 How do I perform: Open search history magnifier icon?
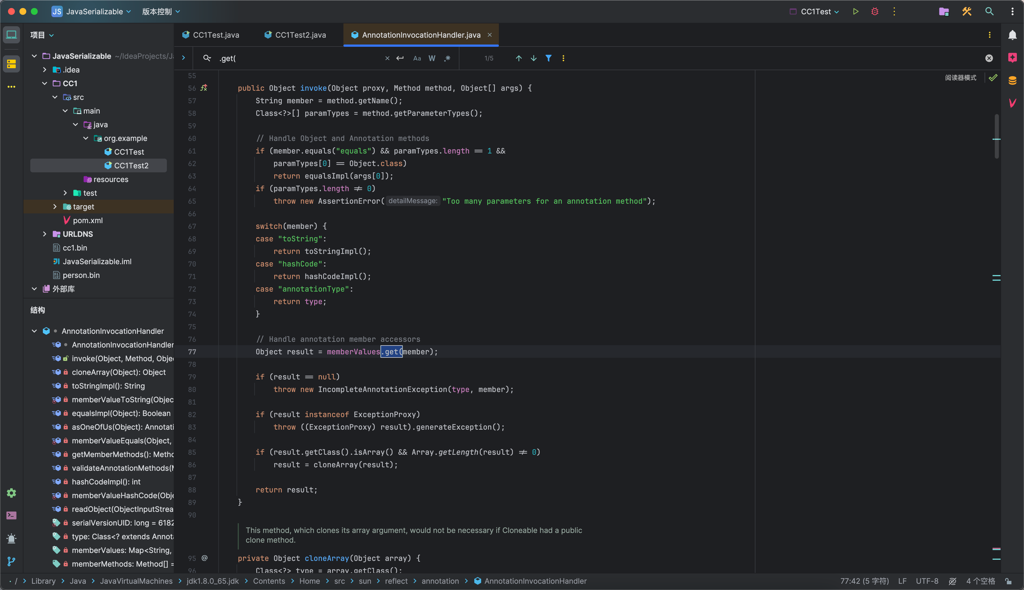[207, 58]
